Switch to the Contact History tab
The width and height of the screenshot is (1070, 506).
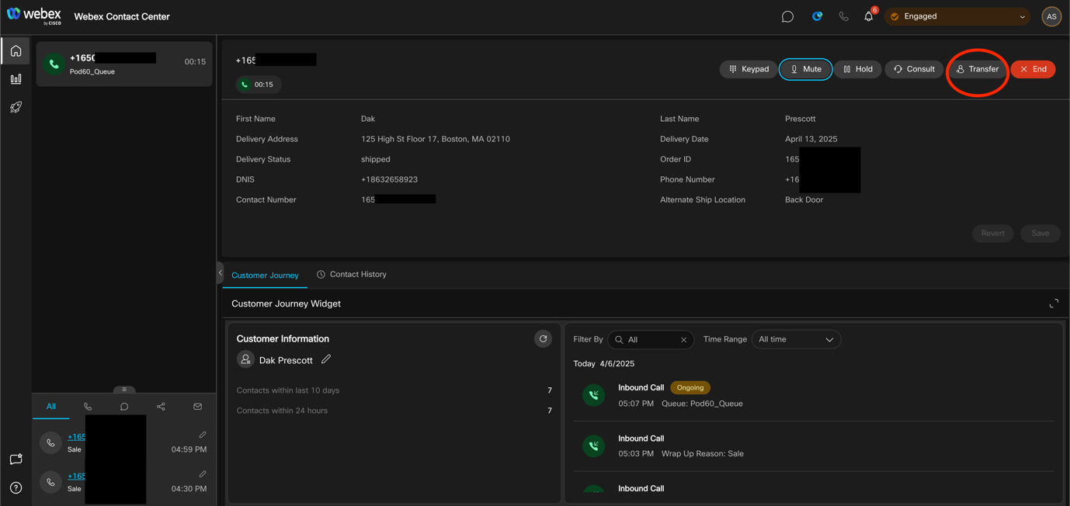click(x=352, y=275)
